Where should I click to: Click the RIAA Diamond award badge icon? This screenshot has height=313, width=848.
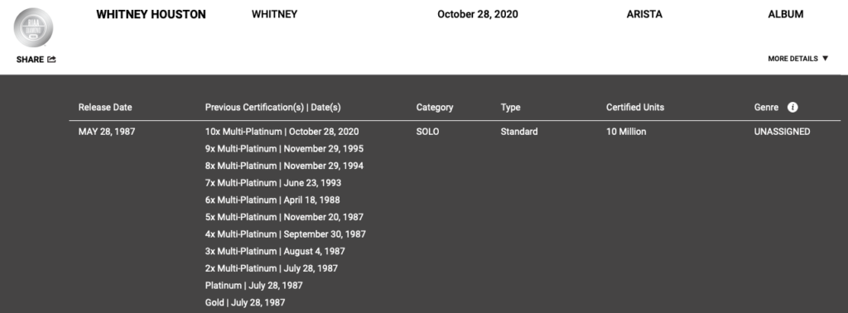coord(33,27)
